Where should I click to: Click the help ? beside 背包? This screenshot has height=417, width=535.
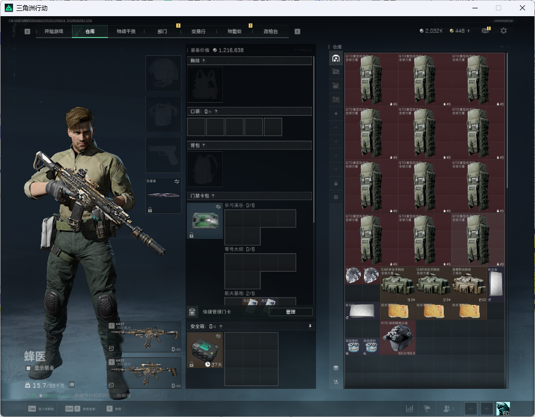[204, 145]
